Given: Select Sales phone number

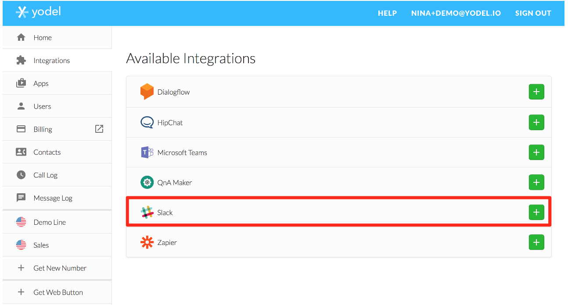Looking at the screenshot, I should (x=57, y=245).
